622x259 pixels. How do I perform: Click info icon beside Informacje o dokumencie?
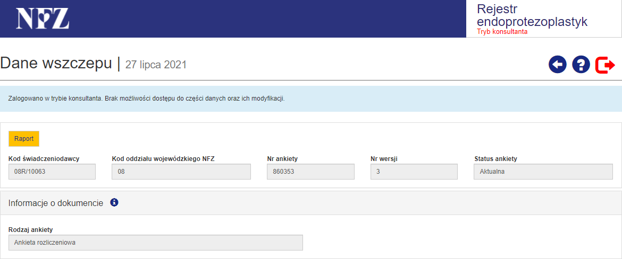pyautogui.click(x=114, y=202)
